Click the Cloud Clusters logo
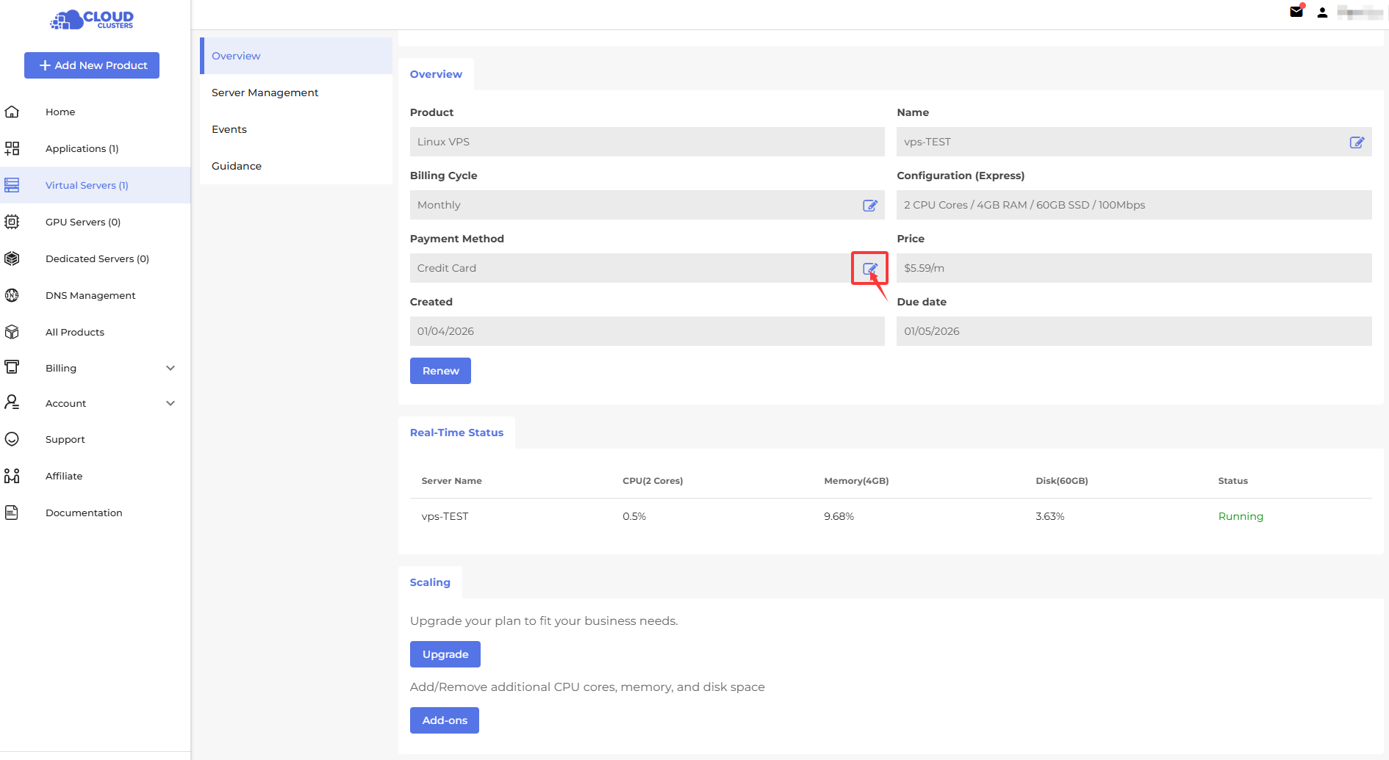The height and width of the screenshot is (760, 1389). [x=92, y=20]
